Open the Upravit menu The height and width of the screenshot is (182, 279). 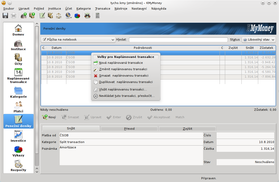pyautogui.click(x=24, y=9)
